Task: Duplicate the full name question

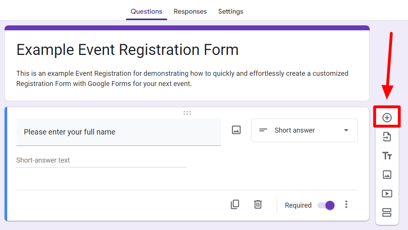Action: [235, 205]
